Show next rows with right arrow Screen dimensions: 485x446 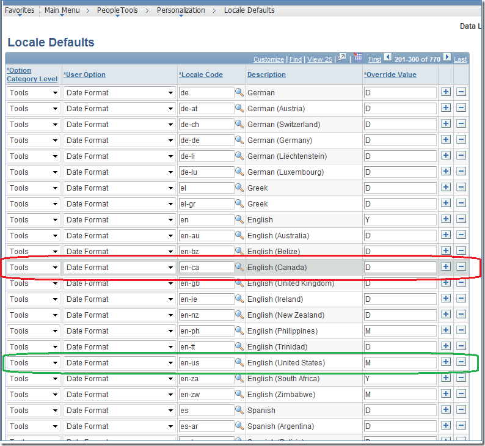(x=447, y=58)
